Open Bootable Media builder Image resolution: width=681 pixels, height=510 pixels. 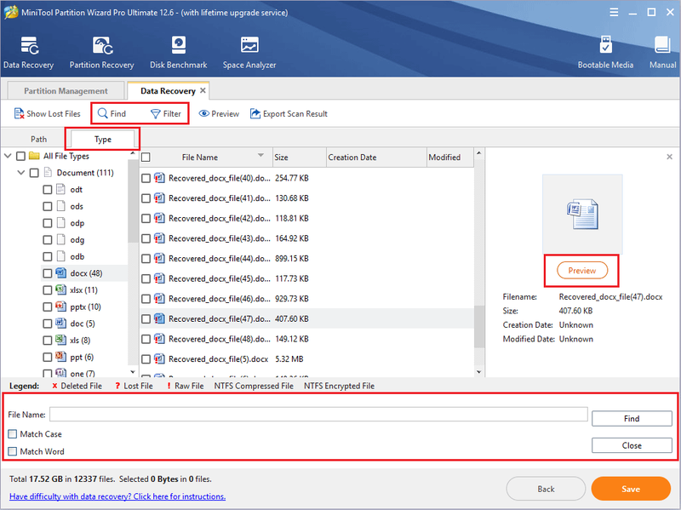(605, 45)
